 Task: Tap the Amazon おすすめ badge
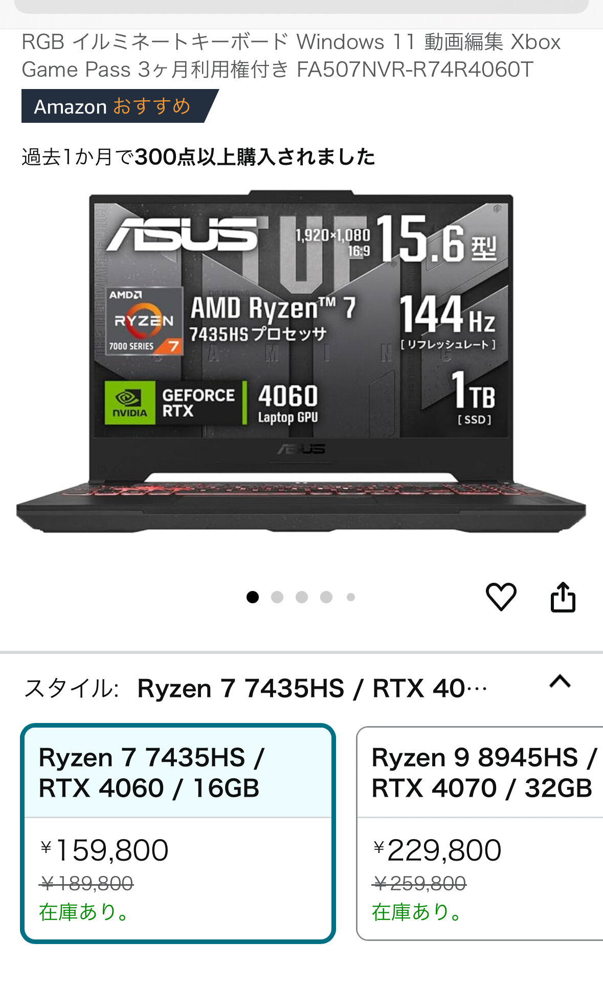pyautogui.click(x=120, y=106)
